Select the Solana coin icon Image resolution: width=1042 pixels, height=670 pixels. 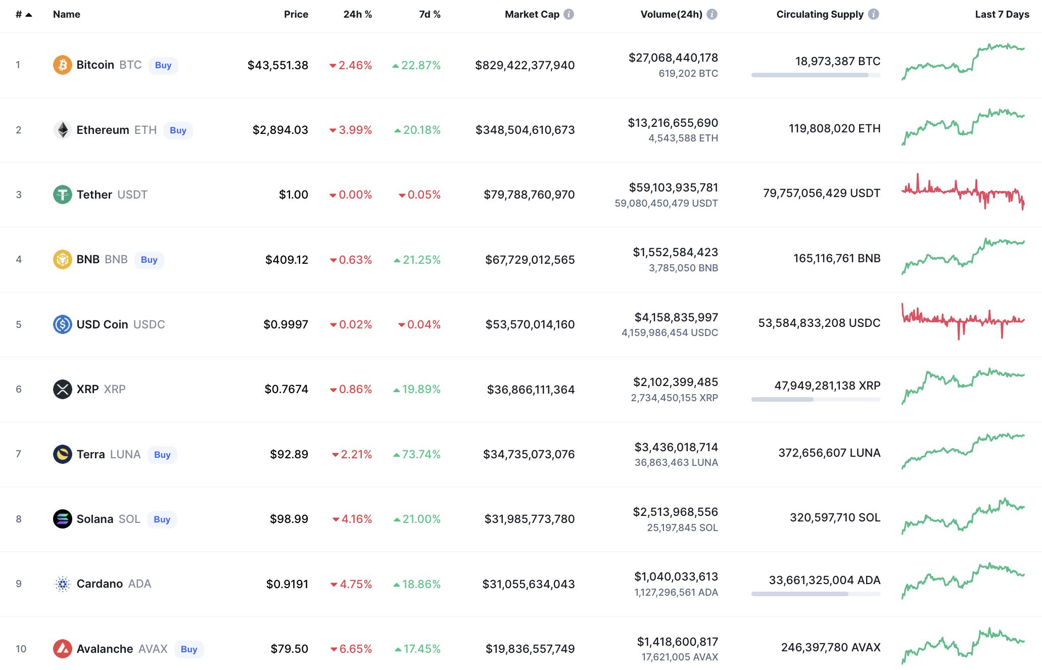pyautogui.click(x=62, y=519)
